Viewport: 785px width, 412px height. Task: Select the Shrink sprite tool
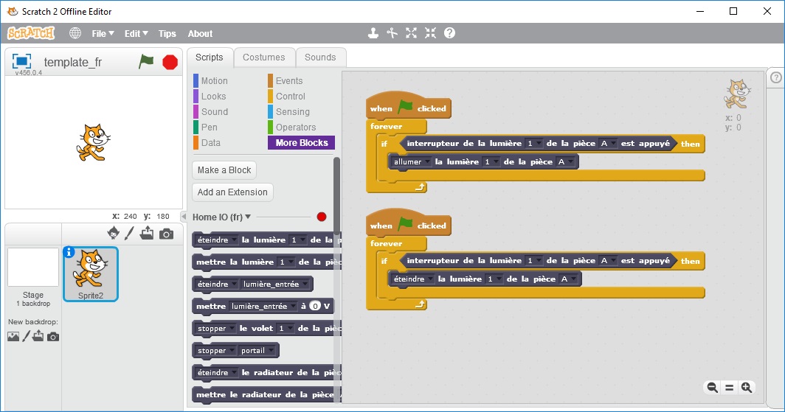pos(430,33)
